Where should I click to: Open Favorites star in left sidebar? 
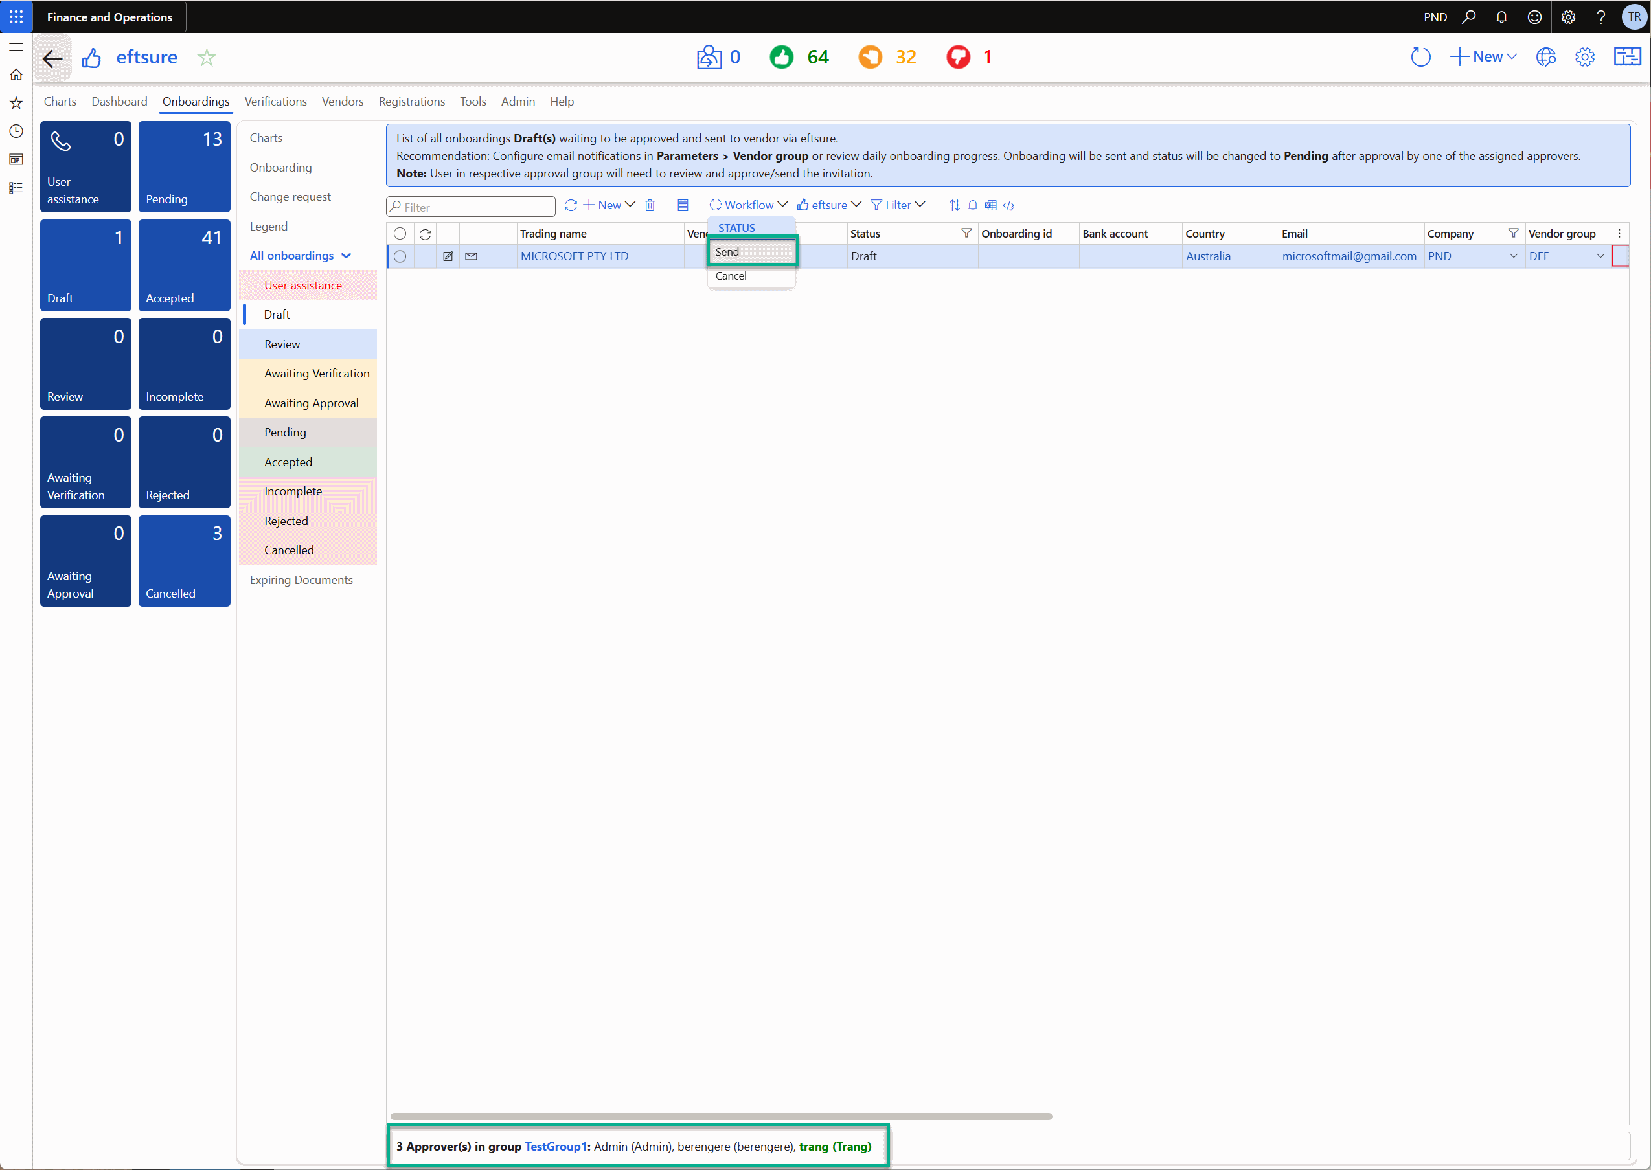[16, 103]
